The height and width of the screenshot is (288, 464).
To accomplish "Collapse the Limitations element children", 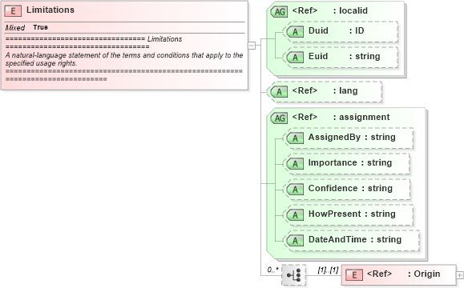I will click(252, 45).
